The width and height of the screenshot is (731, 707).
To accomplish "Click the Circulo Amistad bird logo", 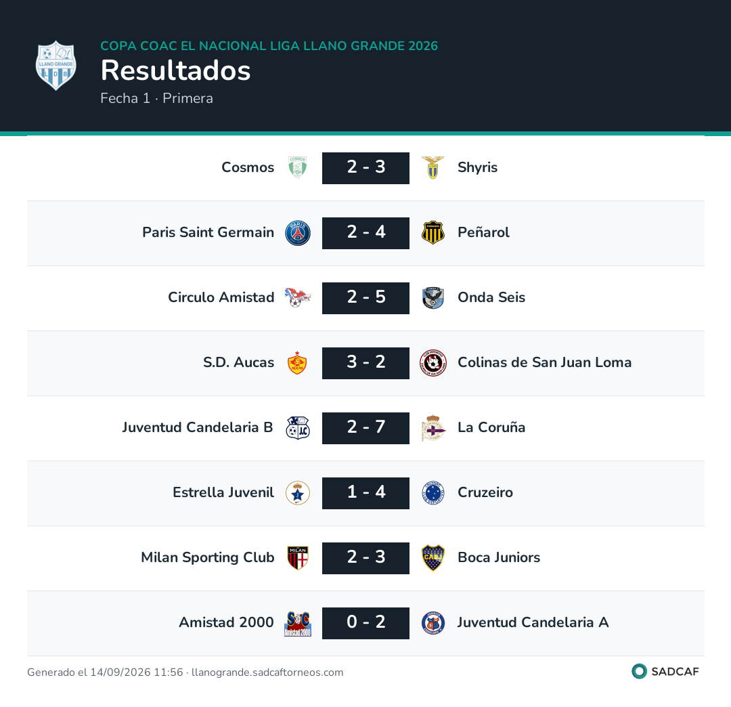I will click(297, 297).
